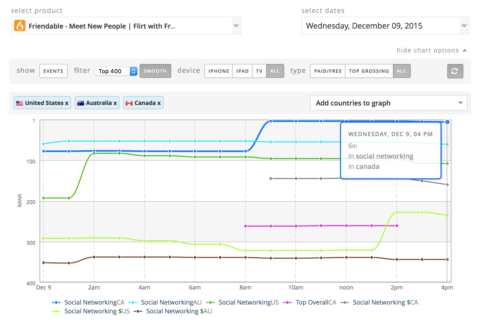Remove the United States country filter

pyautogui.click(x=67, y=103)
